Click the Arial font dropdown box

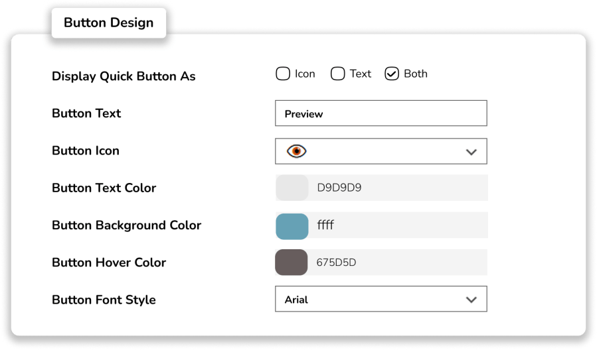(372, 300)
